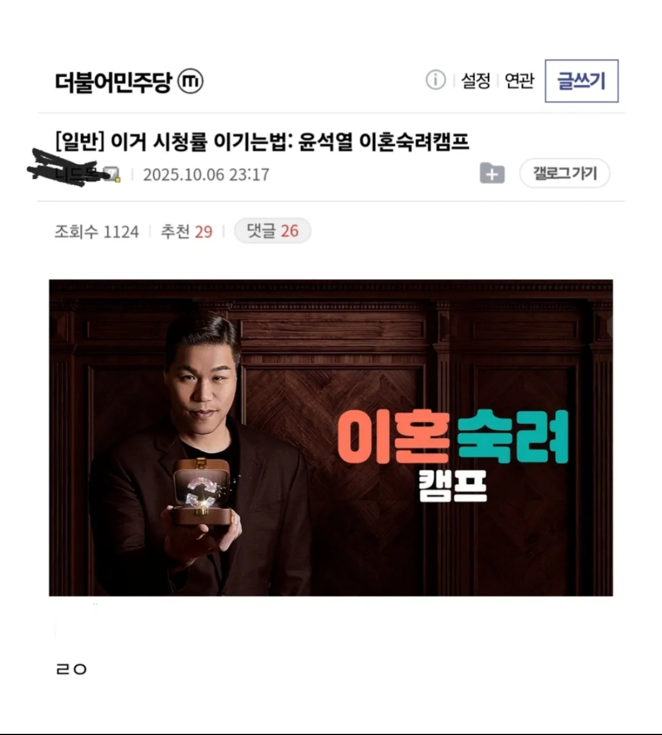Viewport: 662px width, 735px height.
Task: Click the 2025.10.06 23:17 timestamp
Action: click(206, 174)
